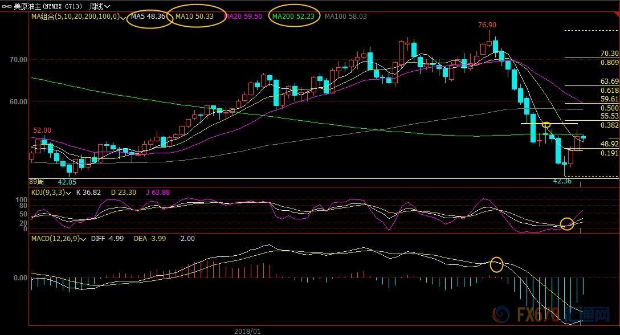Click the 76.90 high price label
This screenshot has width=620, height=335.
click(x=487, y=25)
